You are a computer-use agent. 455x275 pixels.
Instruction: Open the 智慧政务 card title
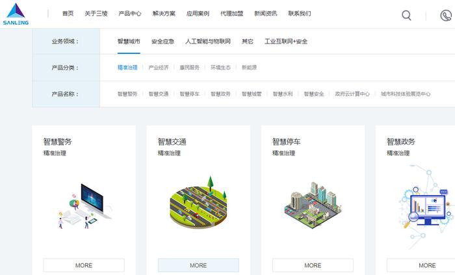[401, 142]
